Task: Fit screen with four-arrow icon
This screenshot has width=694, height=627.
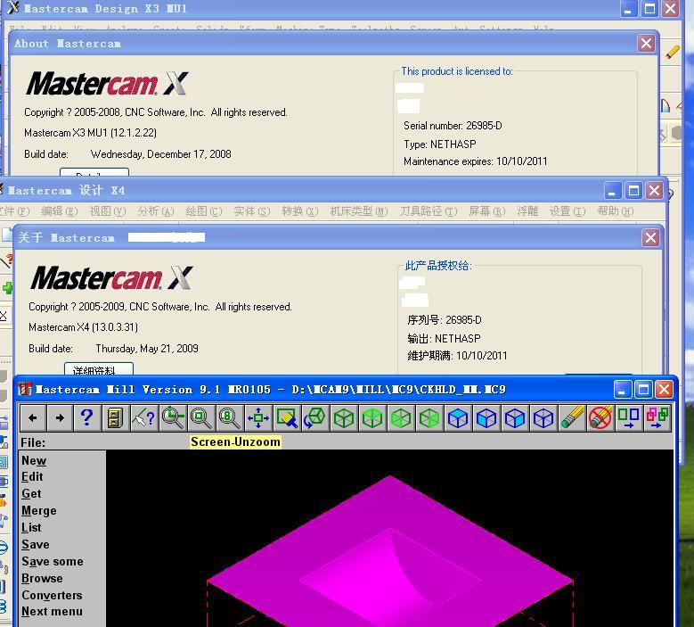Action: pyautogui.click(x=258, y=418)
